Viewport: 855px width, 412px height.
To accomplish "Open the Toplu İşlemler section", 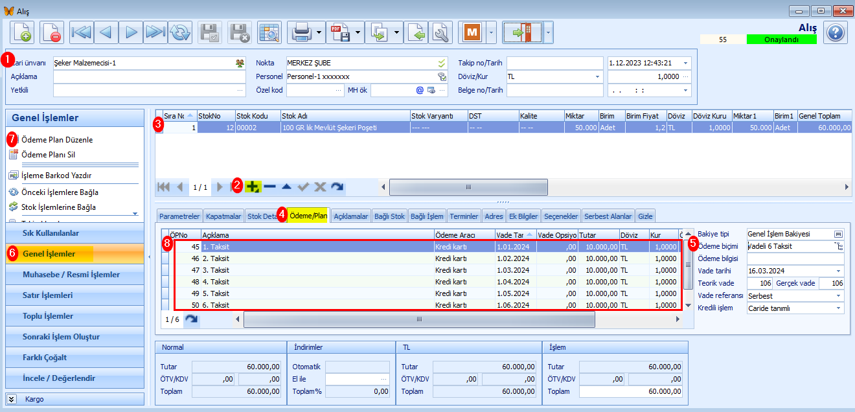I will click(x=74, y=315).
